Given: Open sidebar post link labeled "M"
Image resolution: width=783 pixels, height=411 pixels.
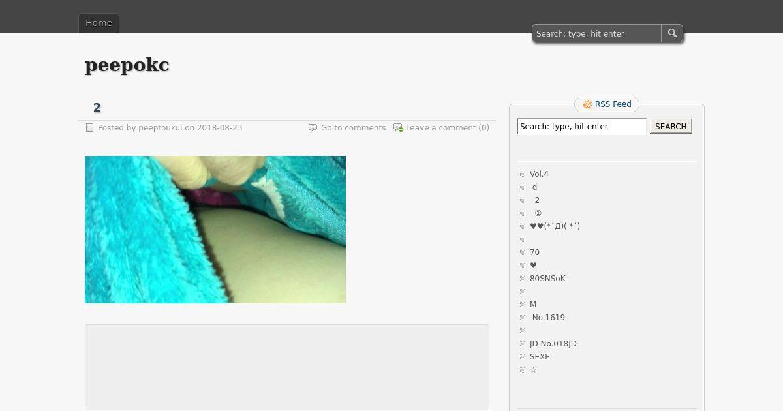Looking at the screenshot, I should pos(533,305).
